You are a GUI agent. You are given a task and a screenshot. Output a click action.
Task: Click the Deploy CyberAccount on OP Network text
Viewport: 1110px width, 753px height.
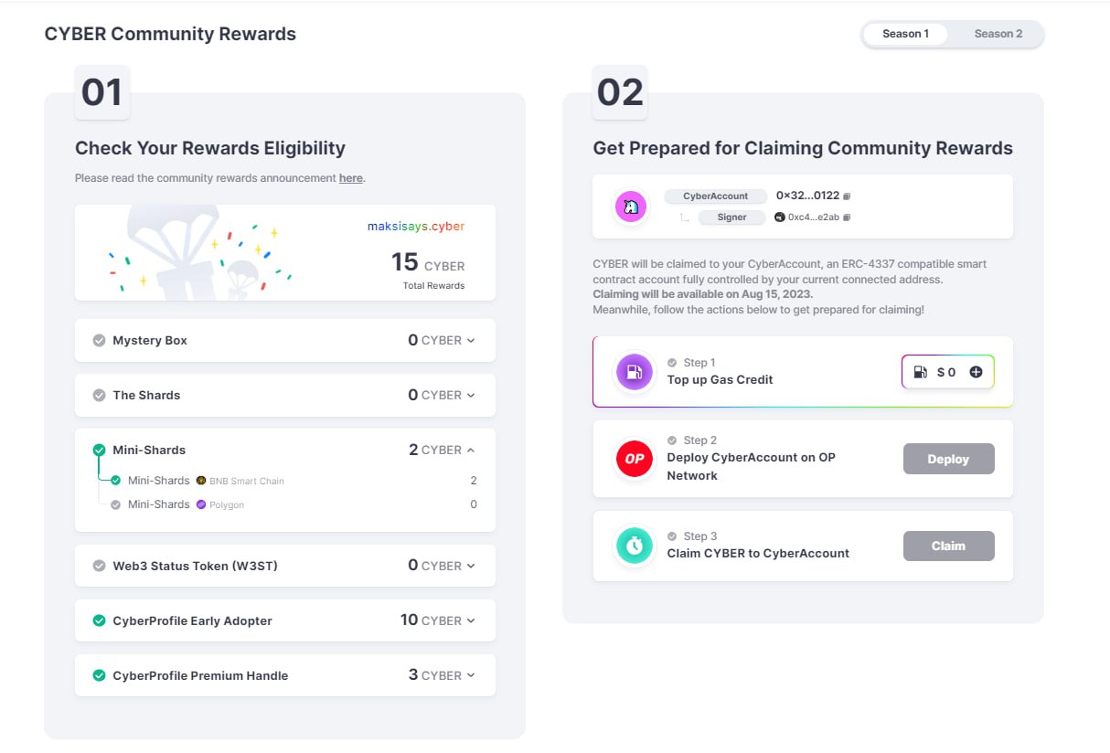point(752,466)
